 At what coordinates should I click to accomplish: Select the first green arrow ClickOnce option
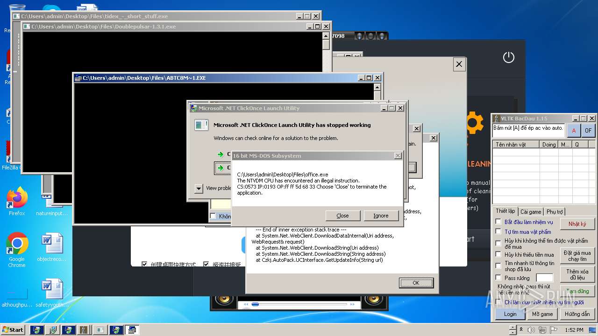221,154
